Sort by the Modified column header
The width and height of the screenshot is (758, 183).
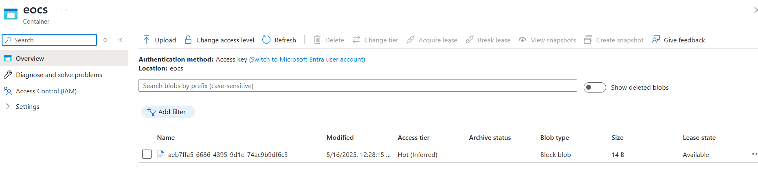click(x=340, y=137)
